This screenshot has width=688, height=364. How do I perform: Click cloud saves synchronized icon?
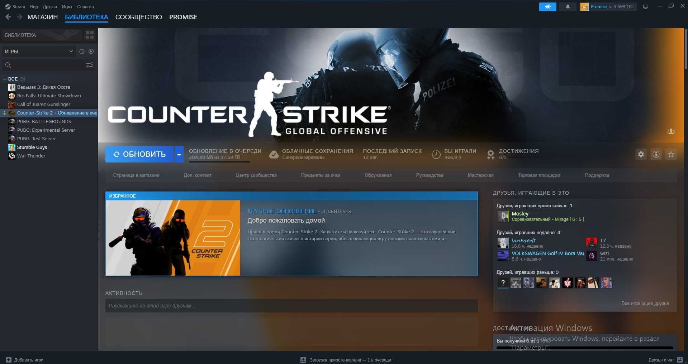tap(274, 154)
